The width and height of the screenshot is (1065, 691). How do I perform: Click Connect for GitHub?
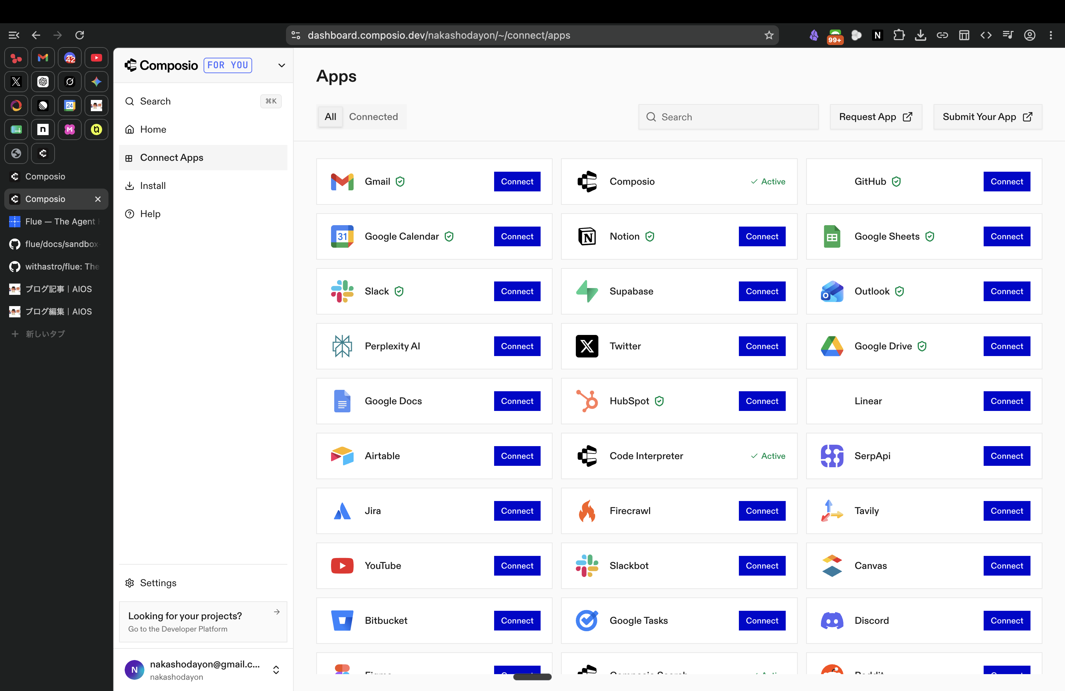[x=1007, y=182]
